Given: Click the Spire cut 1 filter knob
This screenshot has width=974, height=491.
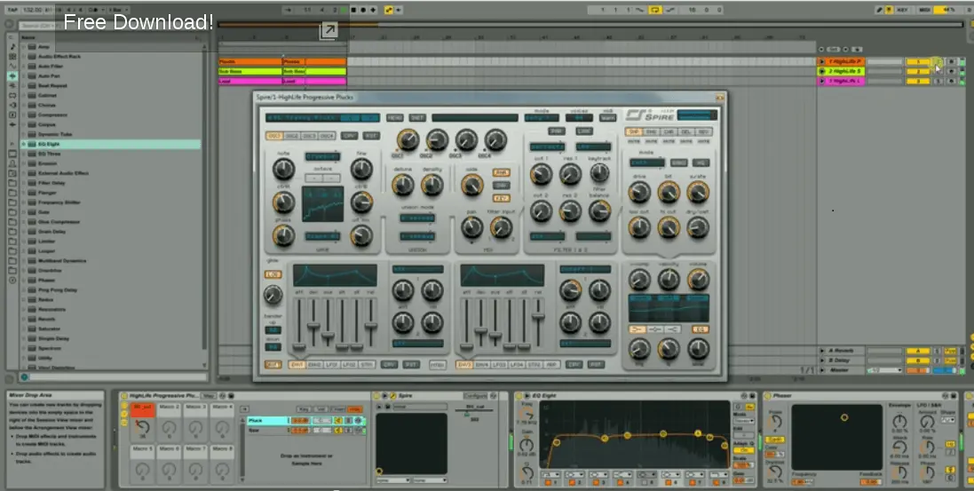Looking at the screenshot, I should tap(541, 175).
